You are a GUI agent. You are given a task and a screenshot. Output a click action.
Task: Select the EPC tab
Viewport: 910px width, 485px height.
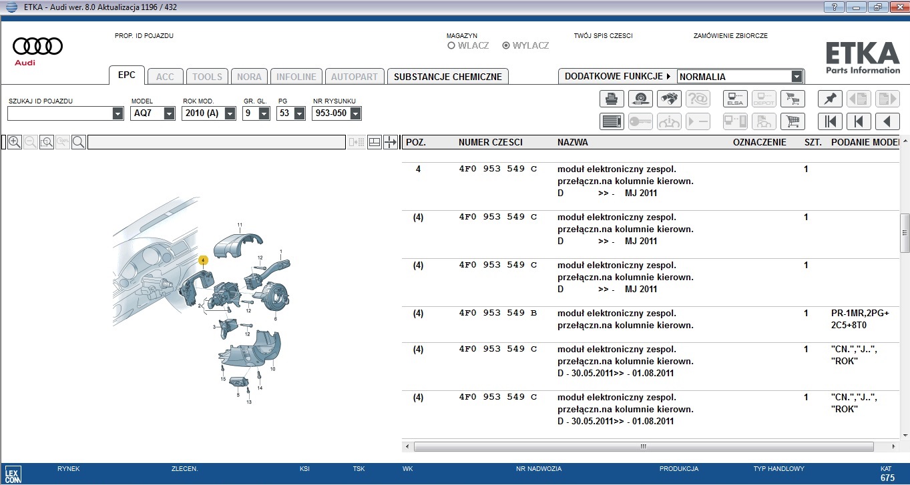click(x=126, y=75)
